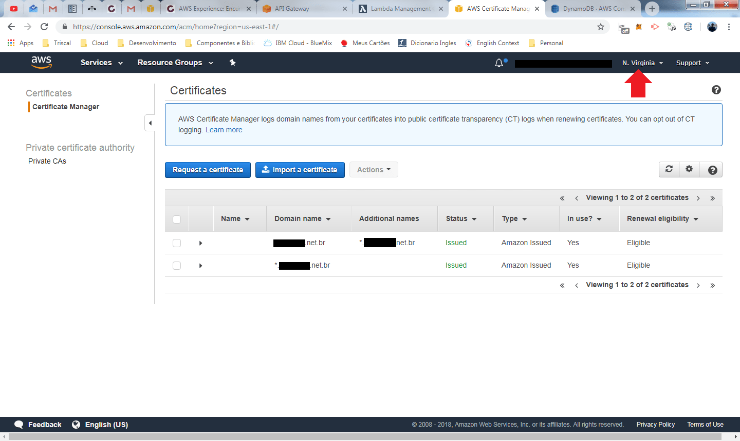Select the checkbox for first certificate row
Screen dimensions: 740x441
pyautogui.click(x=177, y=243)
